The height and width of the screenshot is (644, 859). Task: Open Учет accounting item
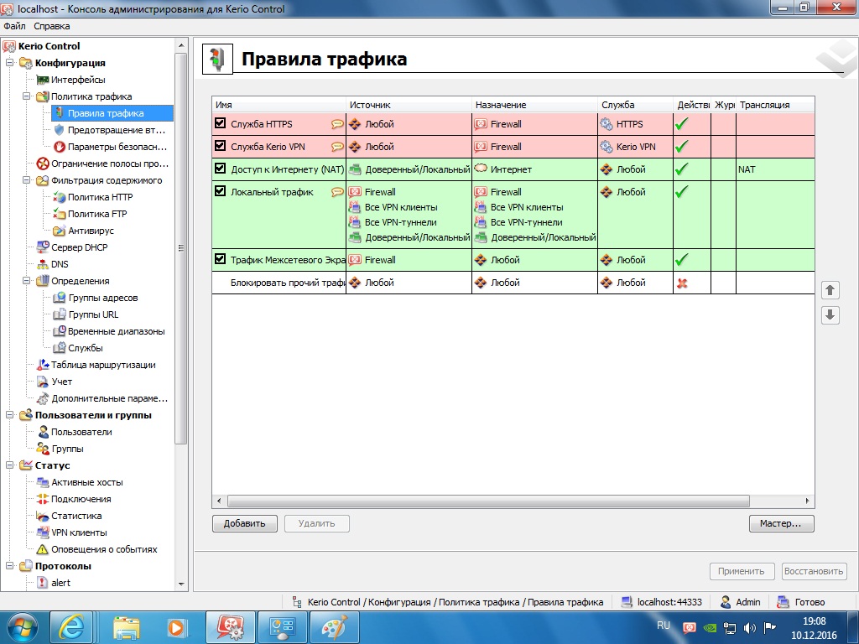point(55,382)
